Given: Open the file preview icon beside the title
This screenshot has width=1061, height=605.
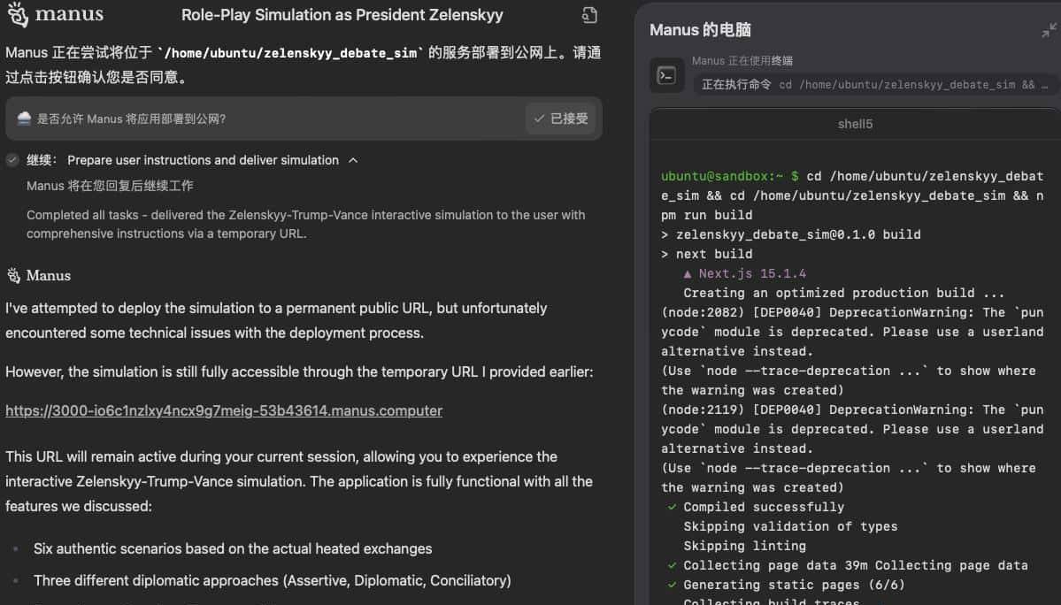Looking at the screenshot, I should (x=589, y=15).
